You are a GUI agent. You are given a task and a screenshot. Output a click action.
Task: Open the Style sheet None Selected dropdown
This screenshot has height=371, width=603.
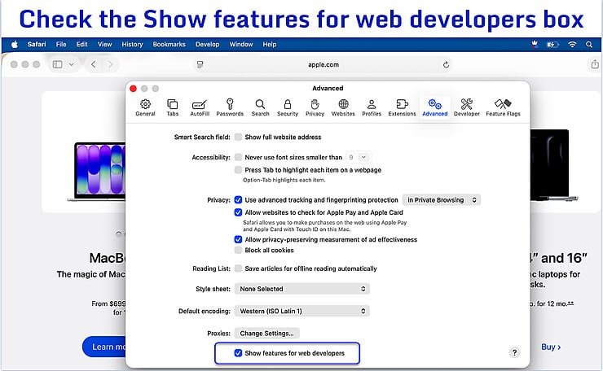[301, 289]
